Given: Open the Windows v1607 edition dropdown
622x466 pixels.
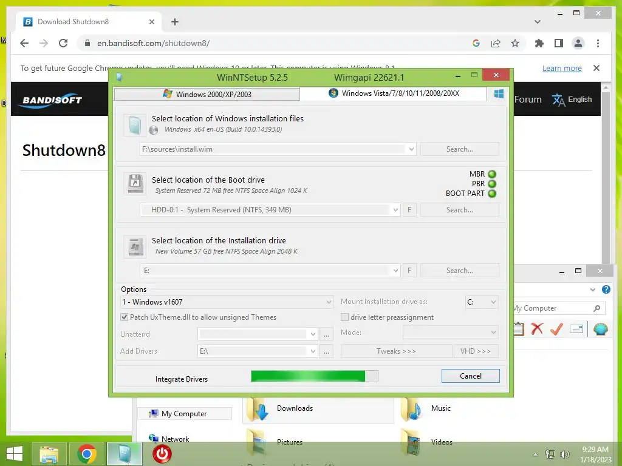Looking at the screenshot, I should (329, 302).
